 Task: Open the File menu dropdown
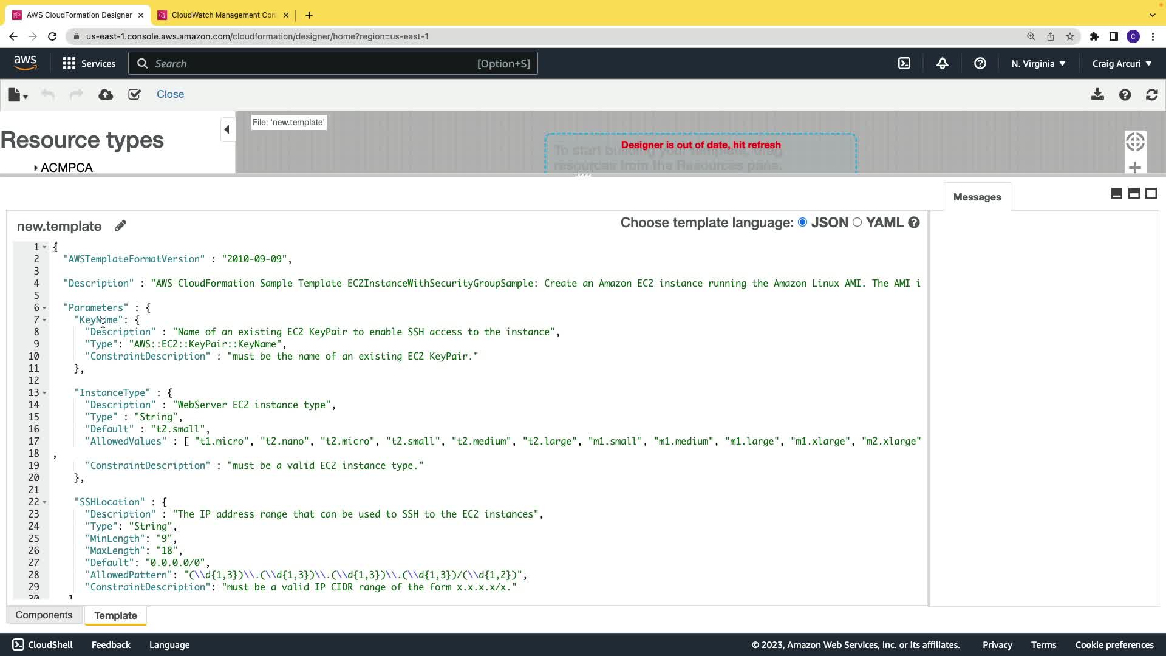pyautogui.click(x=18, y=95)
